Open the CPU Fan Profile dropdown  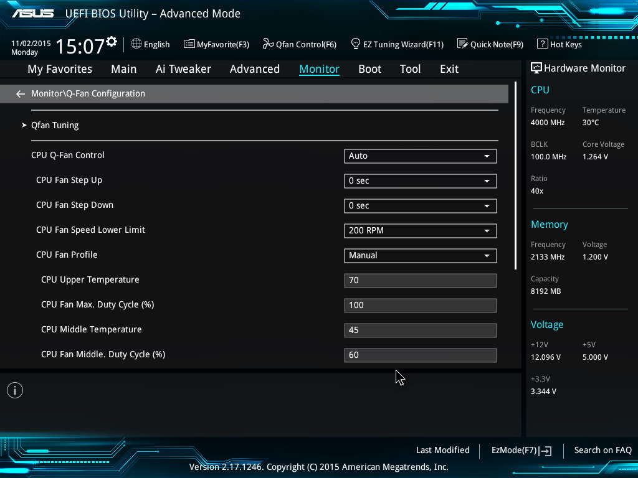click(x=420, y=255)
